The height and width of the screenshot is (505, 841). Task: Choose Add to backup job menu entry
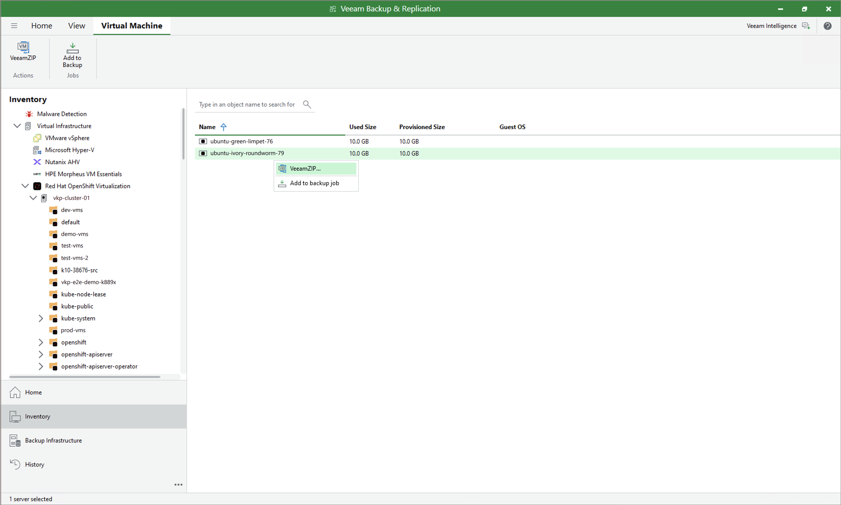click(316, 183)
